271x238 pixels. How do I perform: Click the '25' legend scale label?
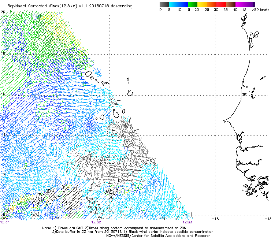(207, 10)
